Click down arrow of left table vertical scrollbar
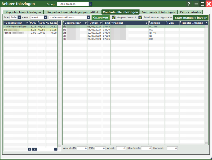The height and width of the screenshot is (160, 212). tap(59, 146)
